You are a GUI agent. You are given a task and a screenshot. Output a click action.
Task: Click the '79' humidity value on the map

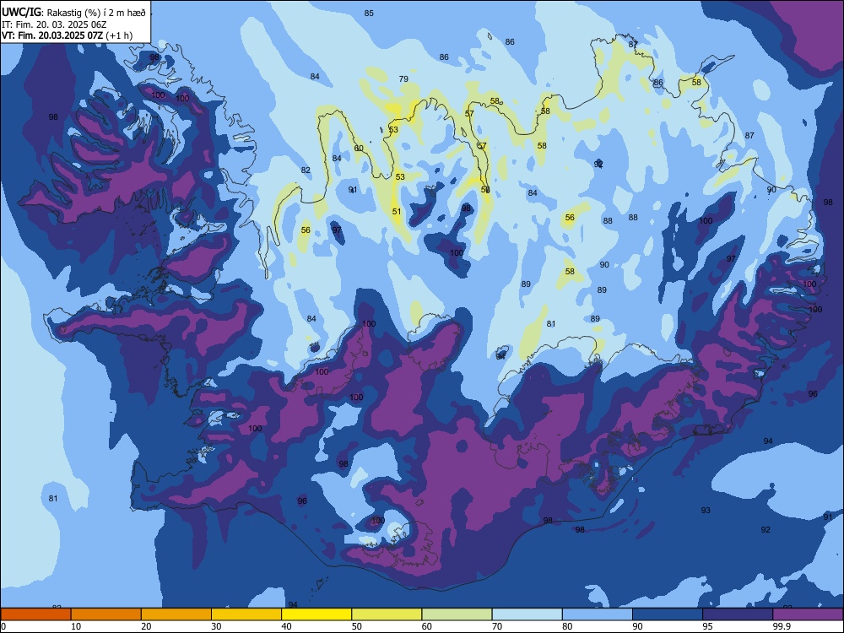tap(403, 78)
